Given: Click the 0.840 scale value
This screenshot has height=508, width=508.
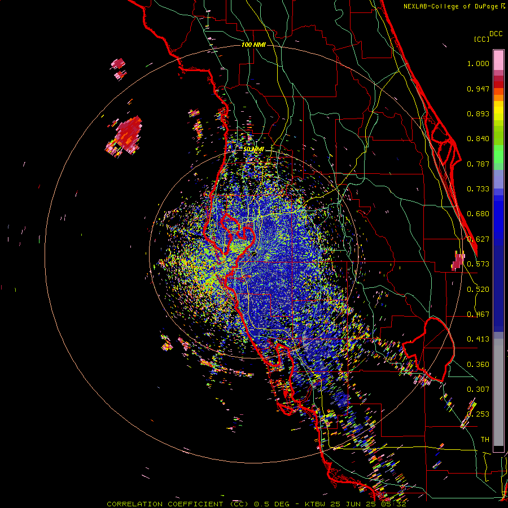Looking at the screenshot, I should (478, 139).
